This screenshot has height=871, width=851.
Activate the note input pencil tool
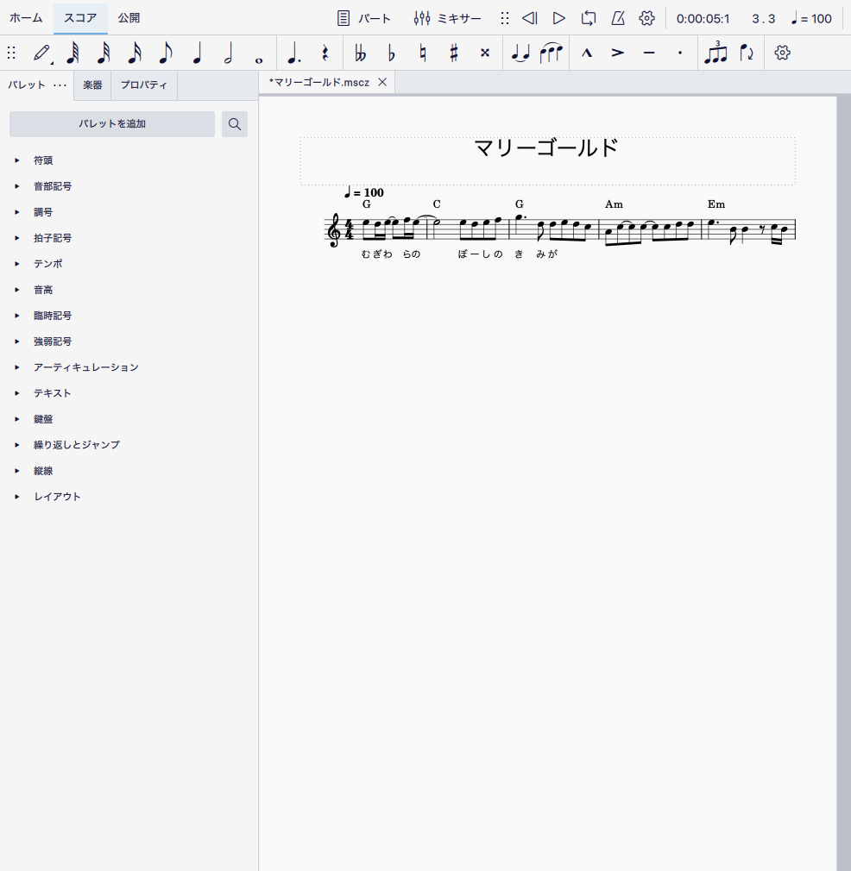[42, 53]
